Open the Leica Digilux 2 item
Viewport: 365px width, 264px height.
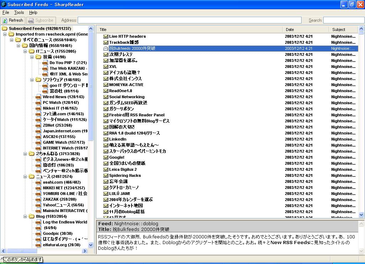123,169
